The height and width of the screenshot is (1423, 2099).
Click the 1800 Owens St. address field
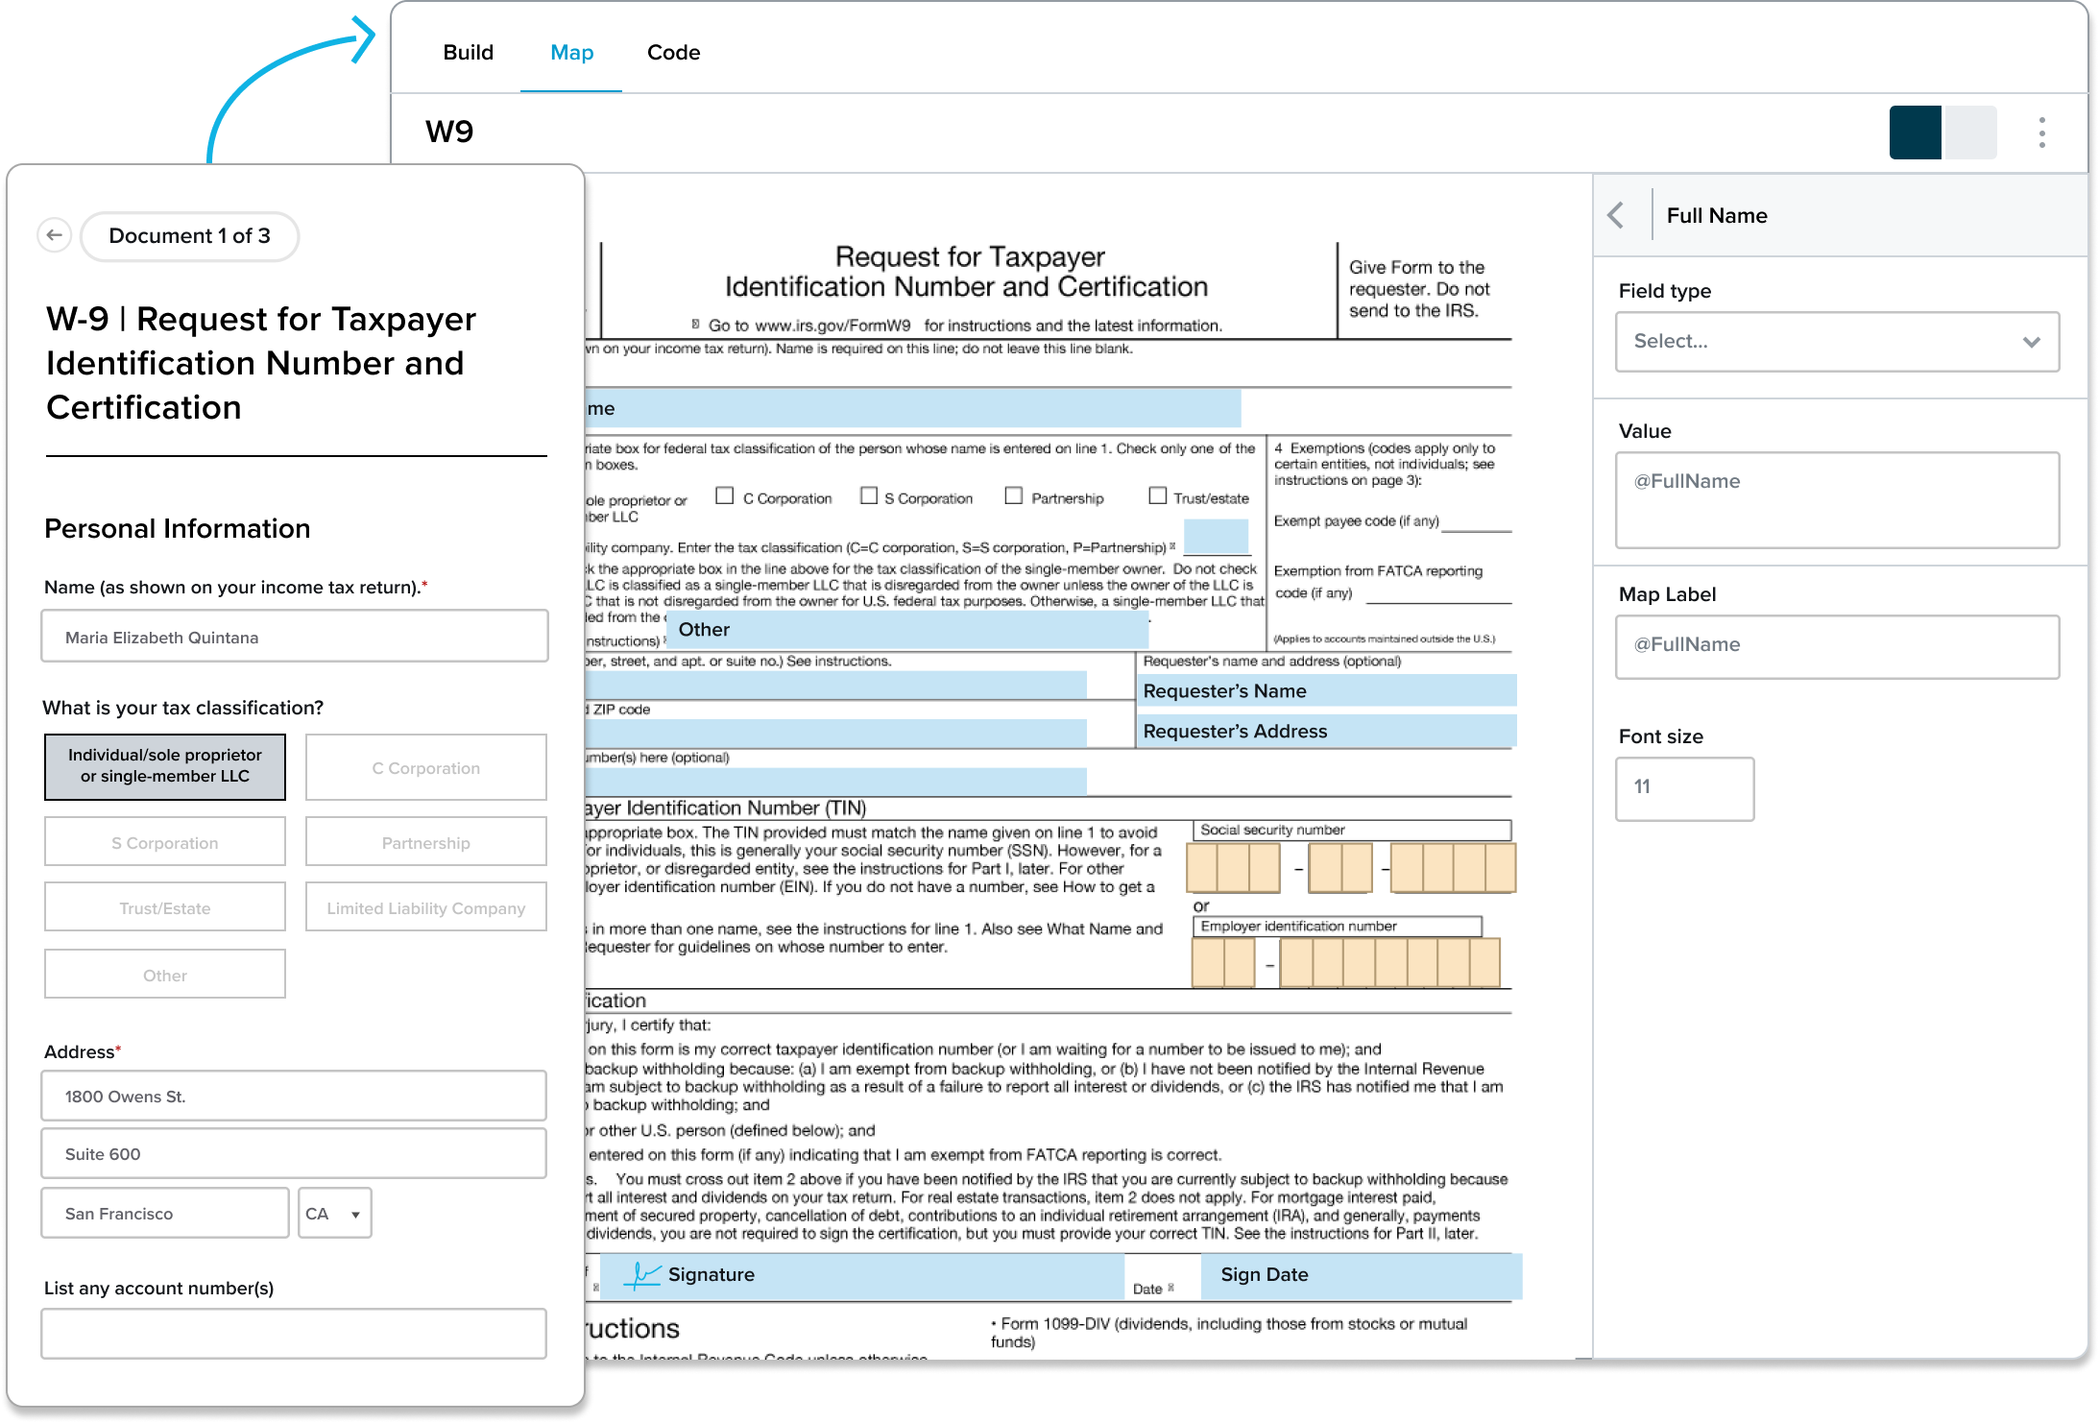pyautogui.click(x=294, y=1097)
